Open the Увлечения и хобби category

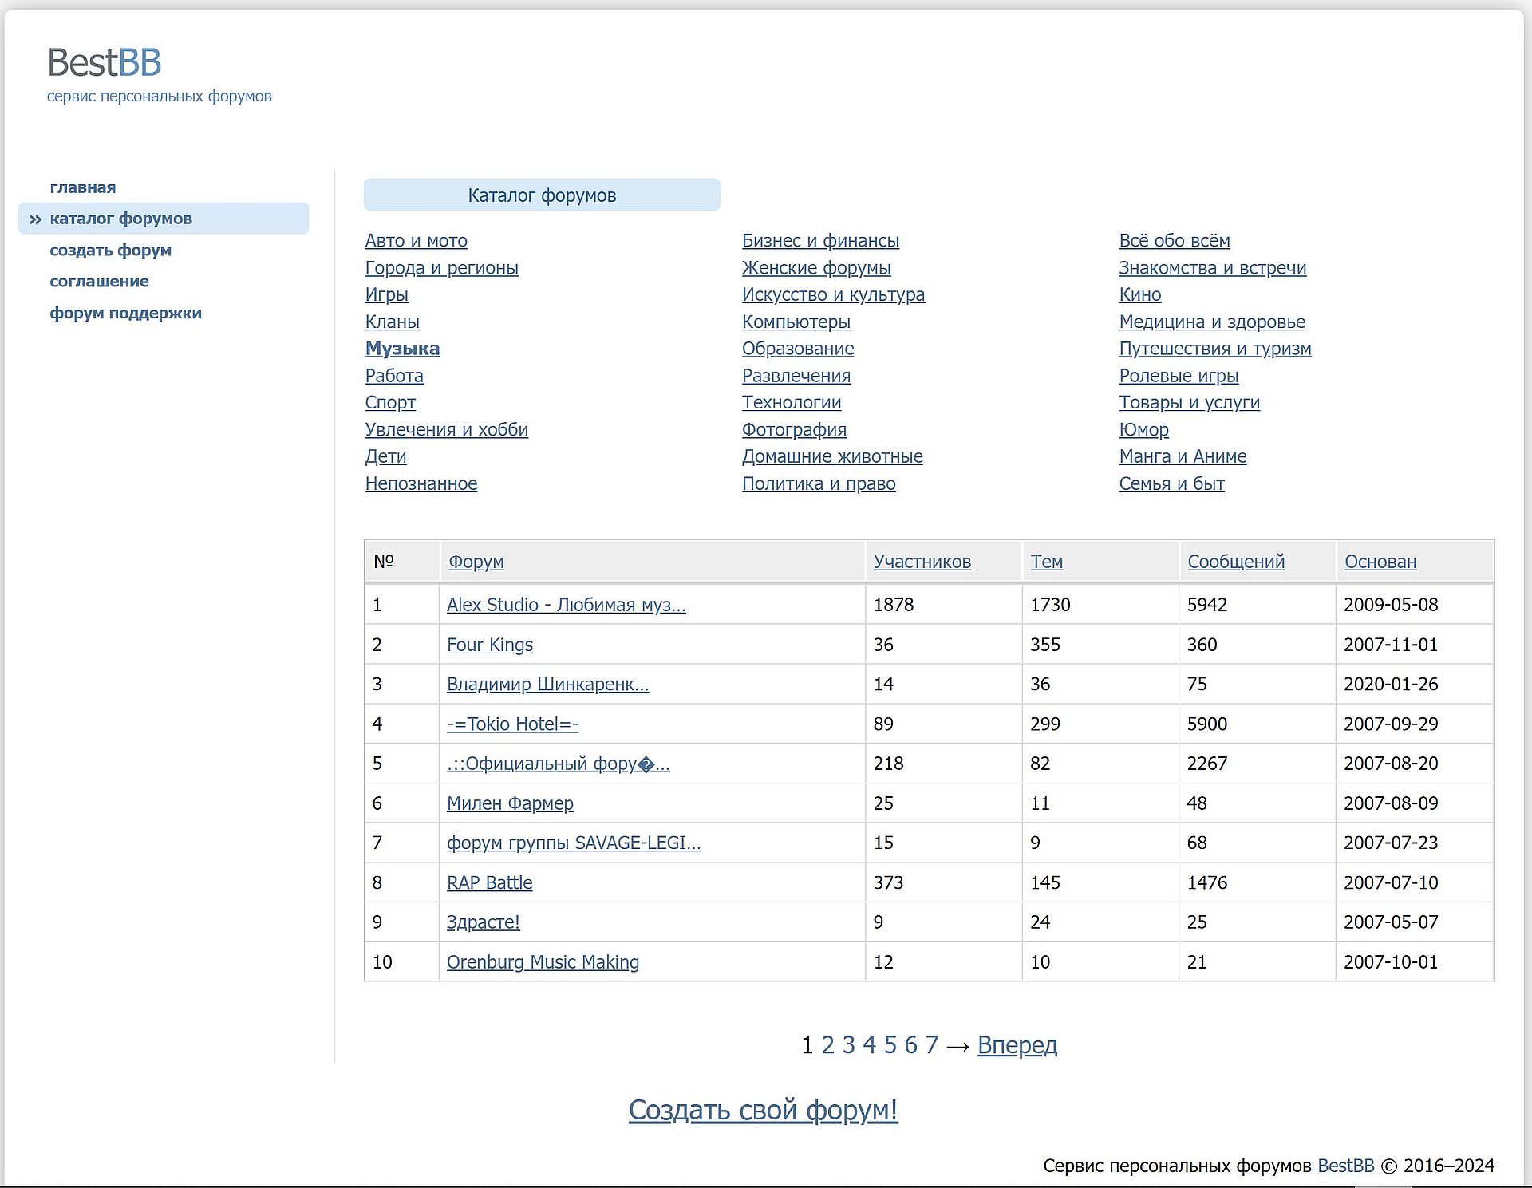click(x=447, y=429)
